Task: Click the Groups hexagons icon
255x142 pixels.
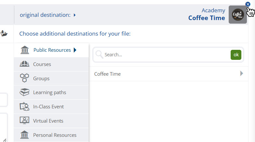Action: click(x=24, y=78)
